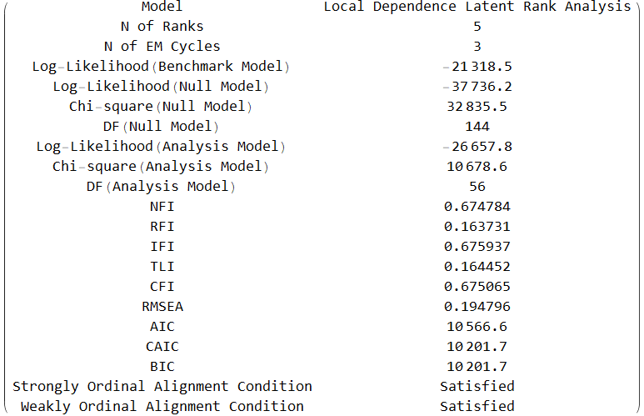644x416 pixels.
Task: Select the IFI value 0.675937
Action: [477, 247]
